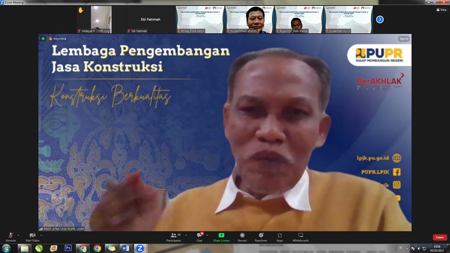Image resolution: width=450 pixels, height=253 pixels.
Task: Open Zoom Apps
Action: point(280,237)
